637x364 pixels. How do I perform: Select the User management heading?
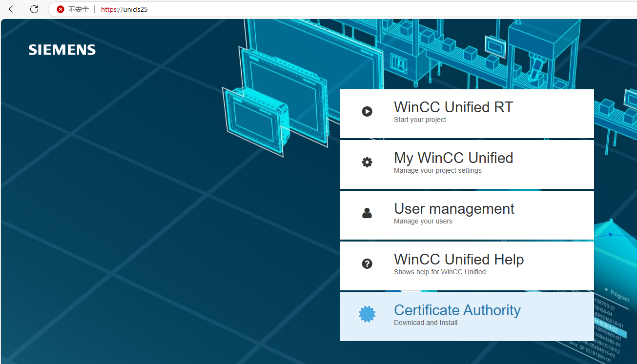coord(453,208)
